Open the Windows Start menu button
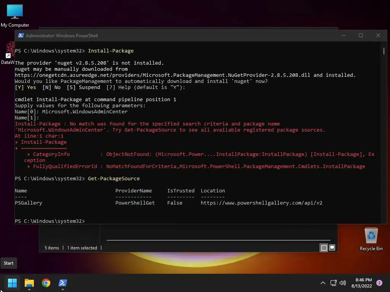 [12, 283]
